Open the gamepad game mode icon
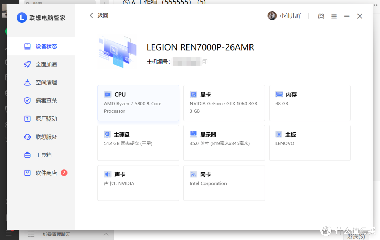 321,16
